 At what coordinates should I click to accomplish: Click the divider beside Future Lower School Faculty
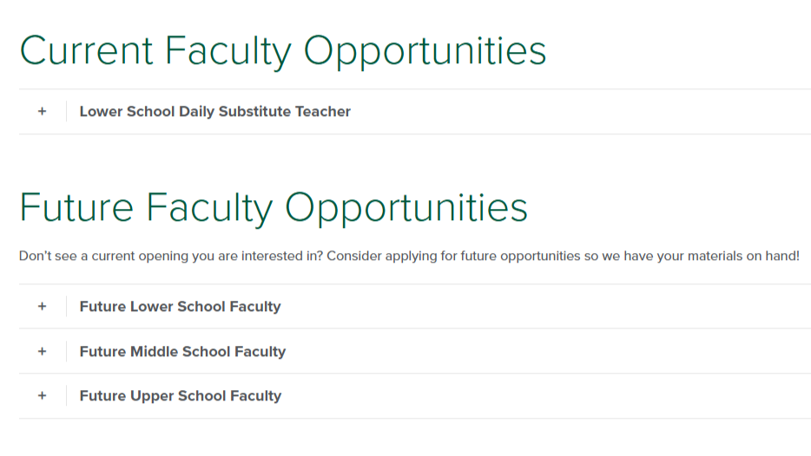[66, 307]
